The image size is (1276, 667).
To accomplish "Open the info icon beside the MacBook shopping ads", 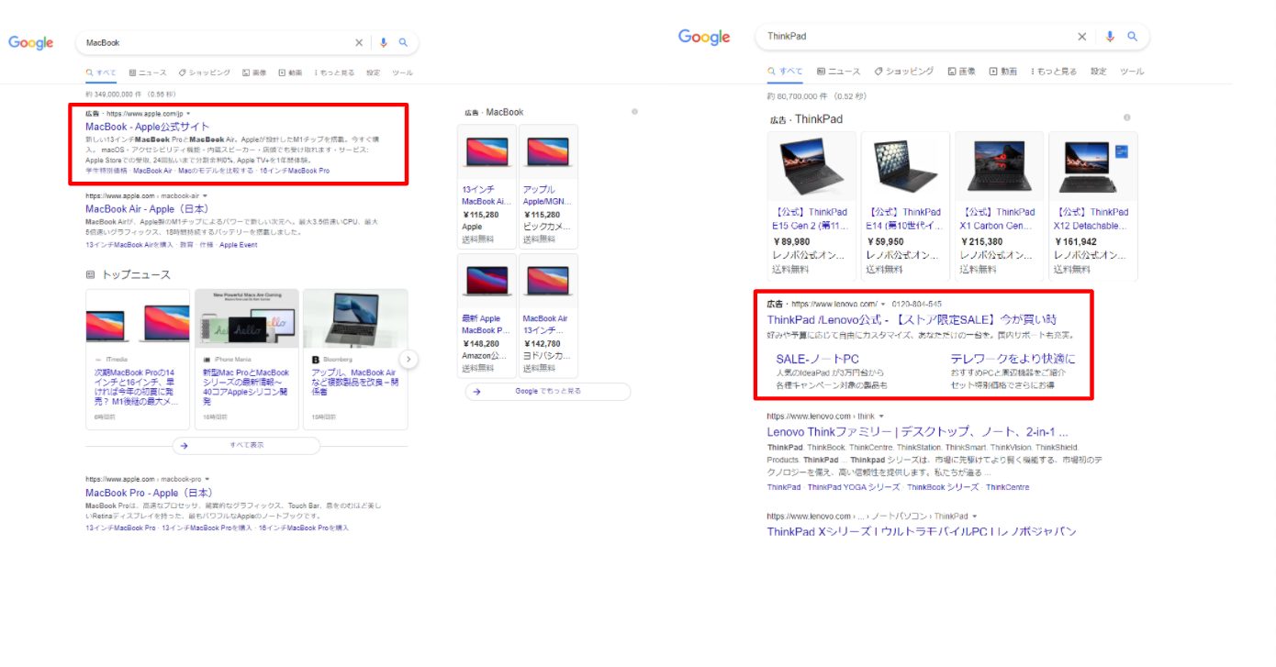I will pyautogui.click(x=634, y=112).
